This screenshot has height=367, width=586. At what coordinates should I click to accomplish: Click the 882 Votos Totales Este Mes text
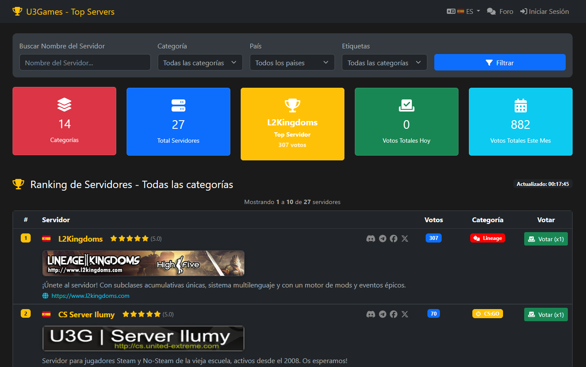pyautogui.click(x=521, y=131)
